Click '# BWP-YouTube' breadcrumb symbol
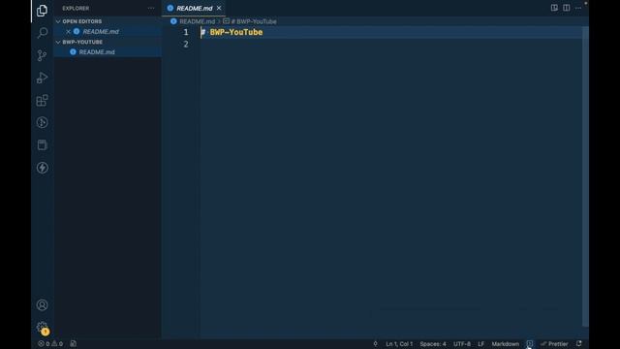This screenshot has height=349, width=620. (254, 21)
